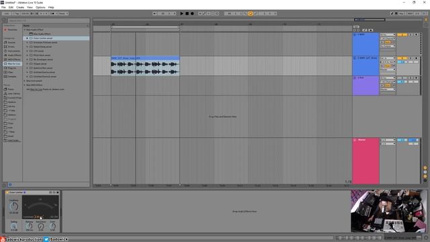Click the Color Limiter save preset icon
This screenshot has height=242, width=430.
58,192
